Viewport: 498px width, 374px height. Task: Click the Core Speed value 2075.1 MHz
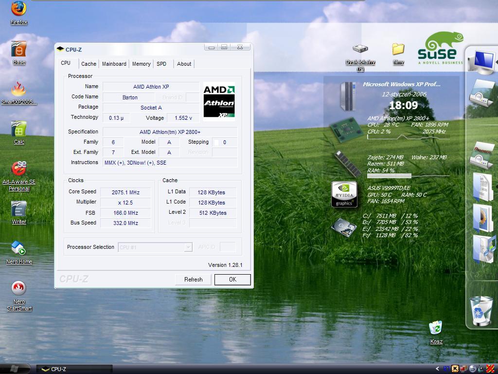pyautogui.click(x=125, y=192)
